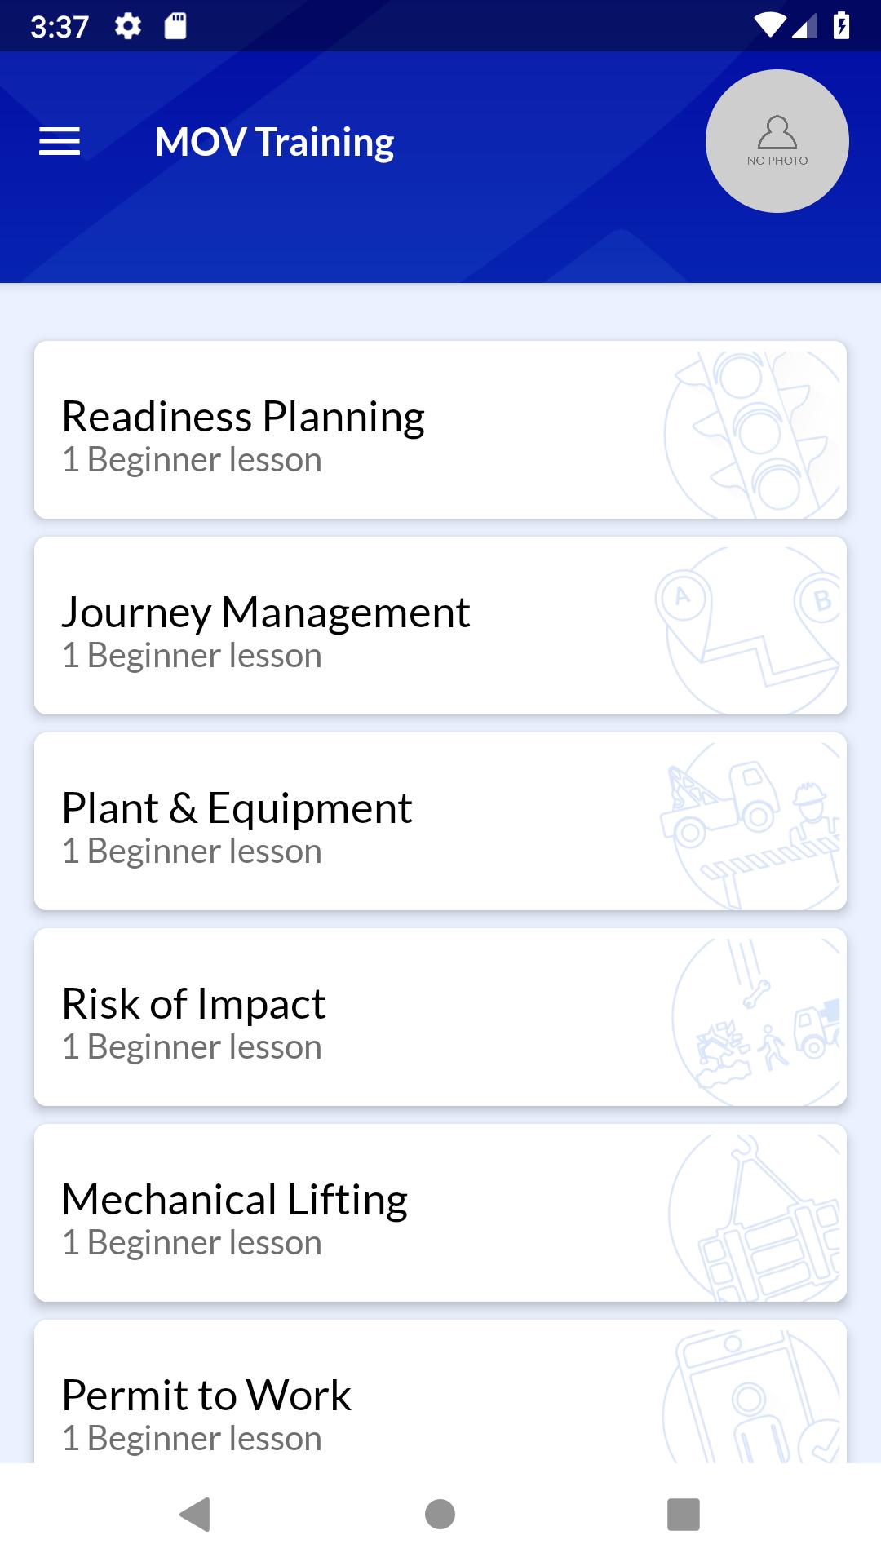Screen dimensions: 881x1566
Task: Click the tow truck and worker icon
Action: (x=750, y=826)
